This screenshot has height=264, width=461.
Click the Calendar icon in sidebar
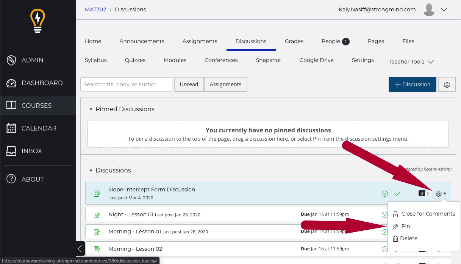point(11,128)
